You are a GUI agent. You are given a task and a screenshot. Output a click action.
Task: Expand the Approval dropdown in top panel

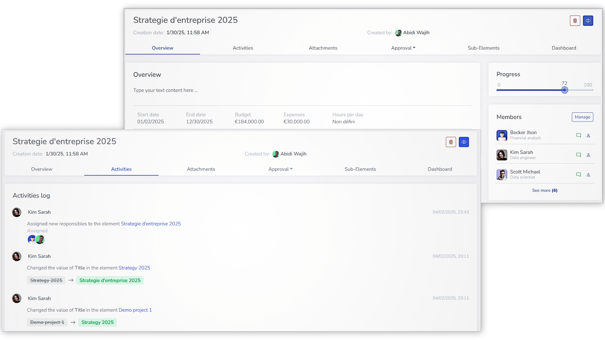coord(403,48)
